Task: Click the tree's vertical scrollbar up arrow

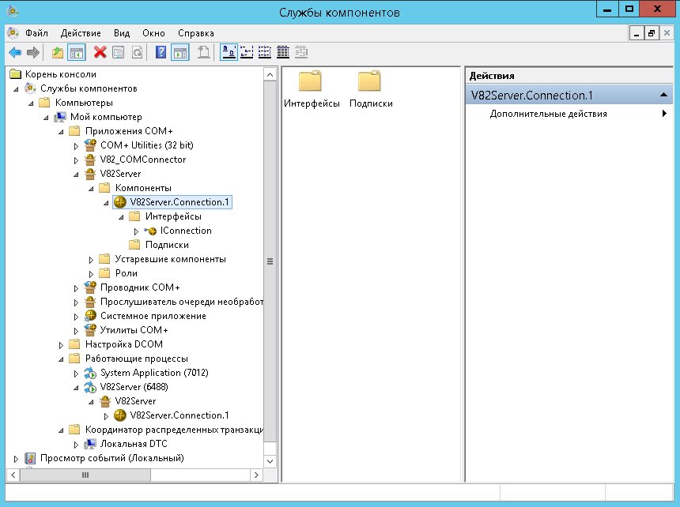Action: (x=270, y=74)
